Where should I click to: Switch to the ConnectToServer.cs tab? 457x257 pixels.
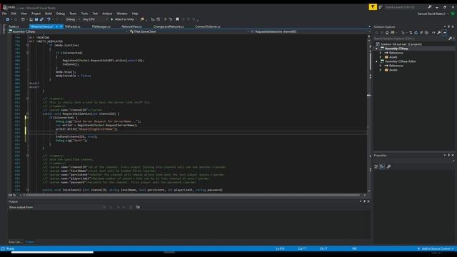tap(208, 26)
